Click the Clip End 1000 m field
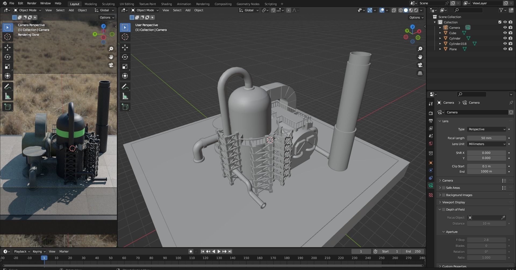Viewport: 516px width, 270px height. 486,171
